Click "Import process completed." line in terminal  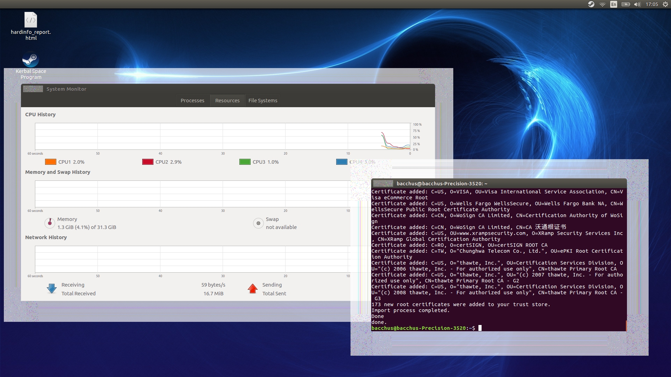pos(411,310)
